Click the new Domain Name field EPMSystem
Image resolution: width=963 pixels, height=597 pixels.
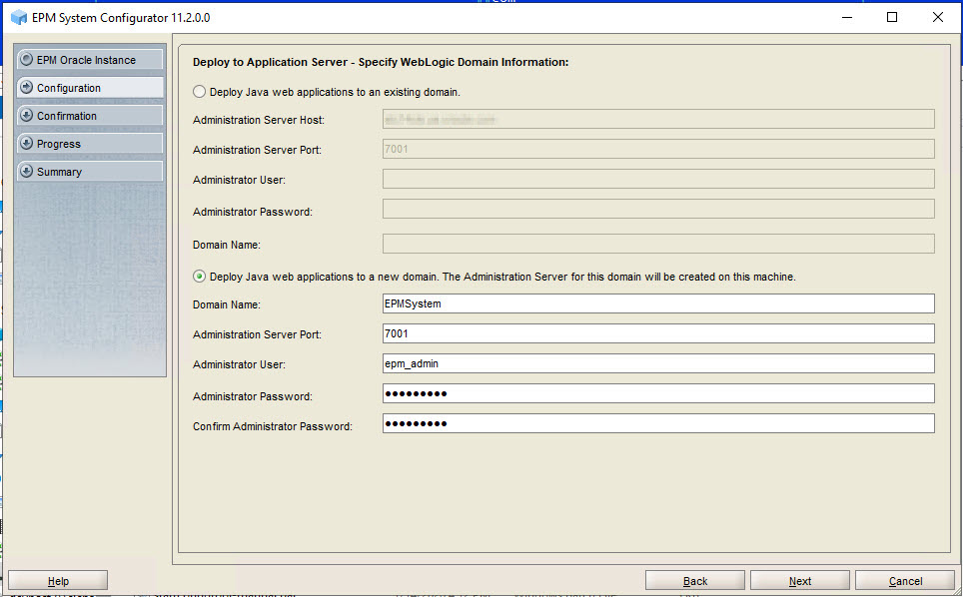point(658,303)
